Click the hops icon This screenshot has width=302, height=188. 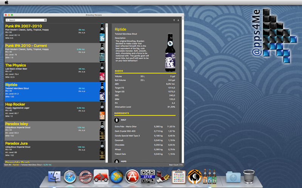coord(117,162)
